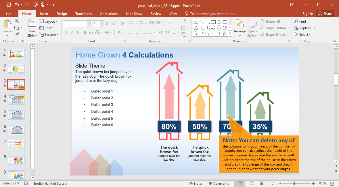Start Slide Show from the status bar icon

pyautogui.click(x=272, y=184)
